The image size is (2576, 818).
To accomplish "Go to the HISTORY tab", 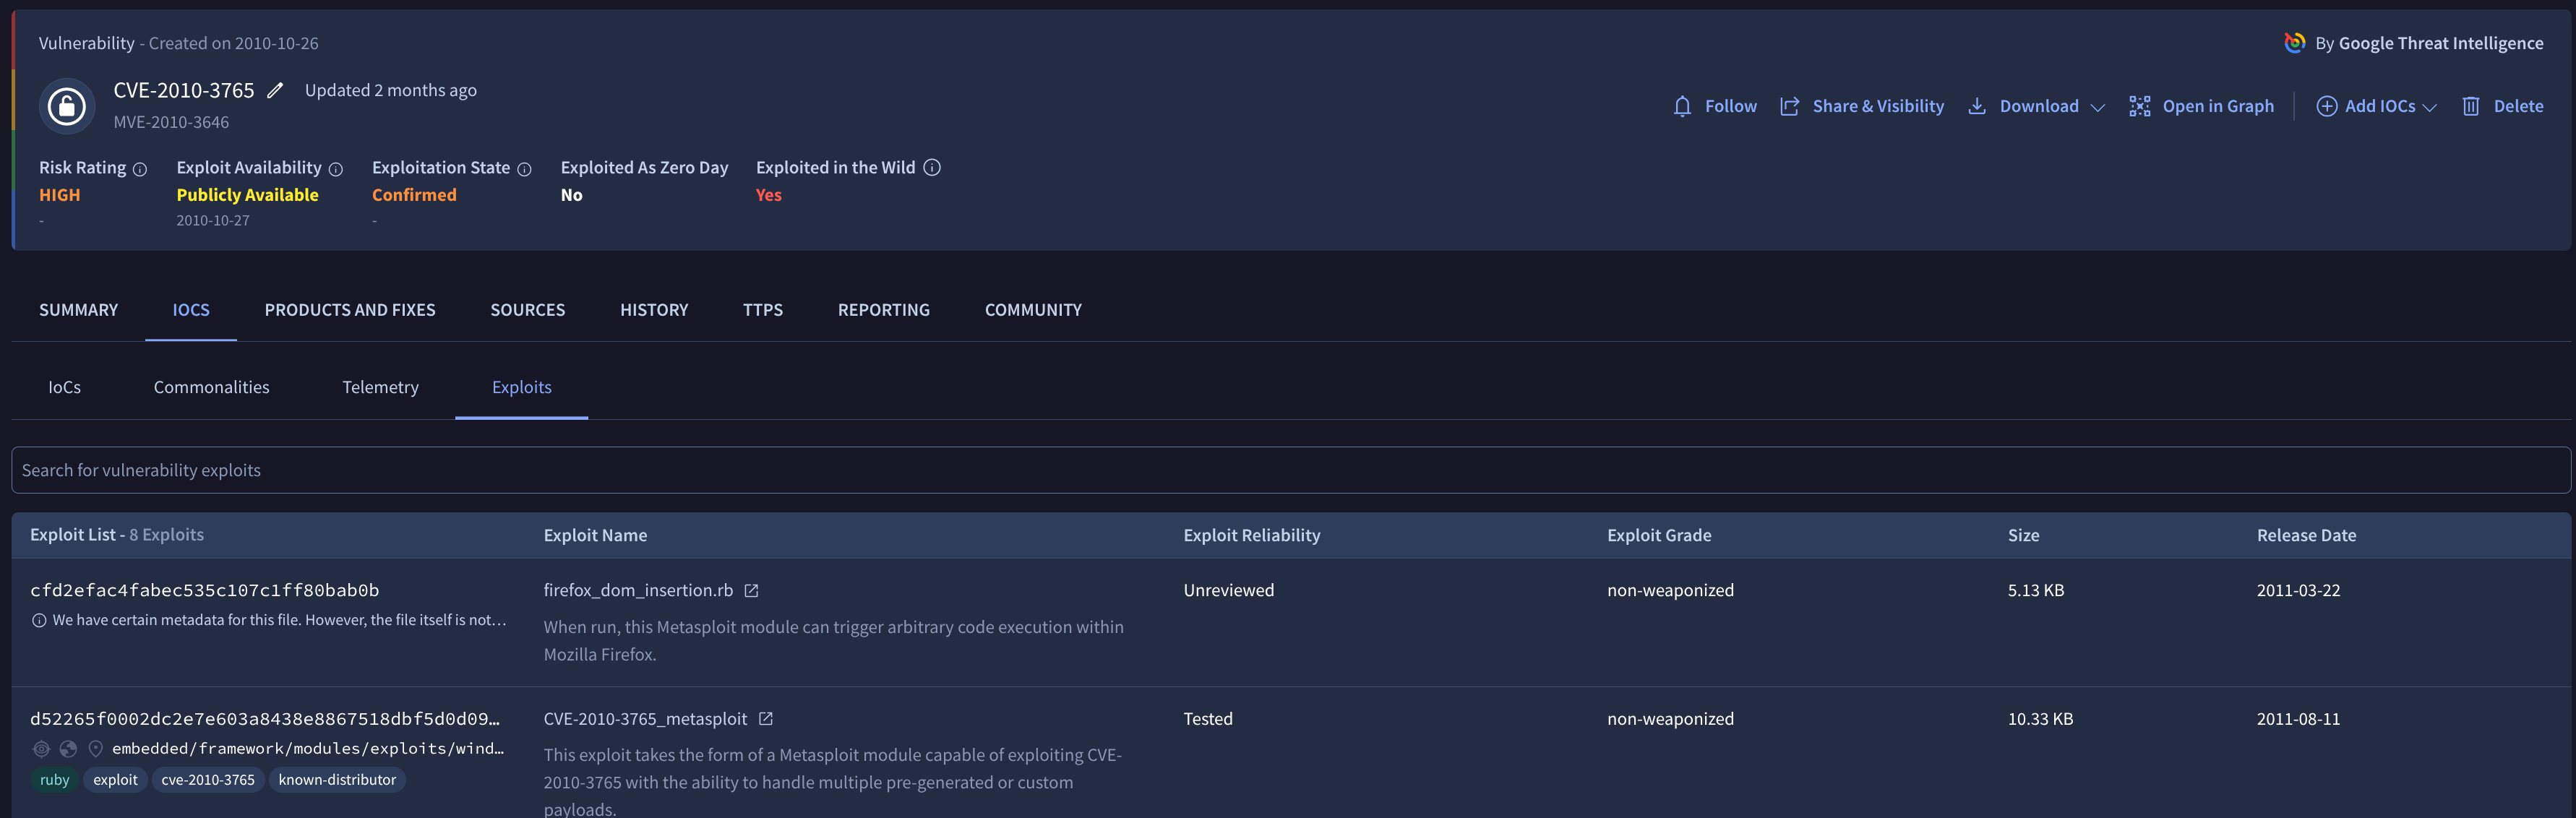I will (654, 310).
